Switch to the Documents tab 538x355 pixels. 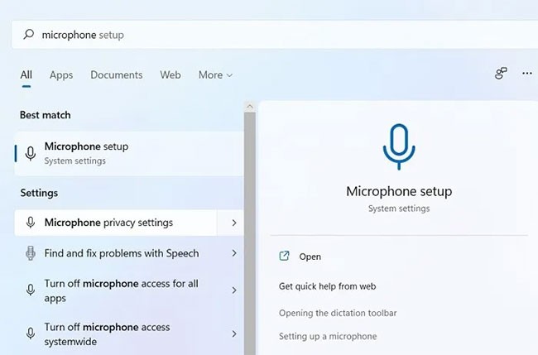pos(117,75)
